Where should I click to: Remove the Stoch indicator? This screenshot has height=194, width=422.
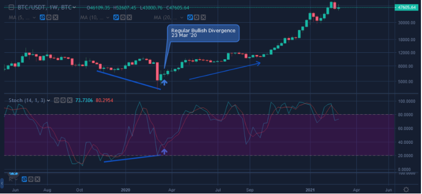pyautogui.click(x=69, y=100)
